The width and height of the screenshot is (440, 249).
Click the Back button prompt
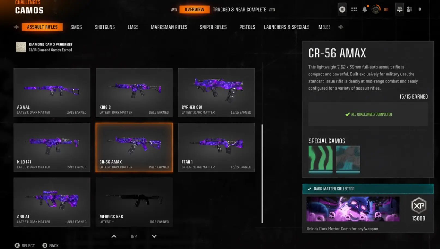click(x=51, y=245)
